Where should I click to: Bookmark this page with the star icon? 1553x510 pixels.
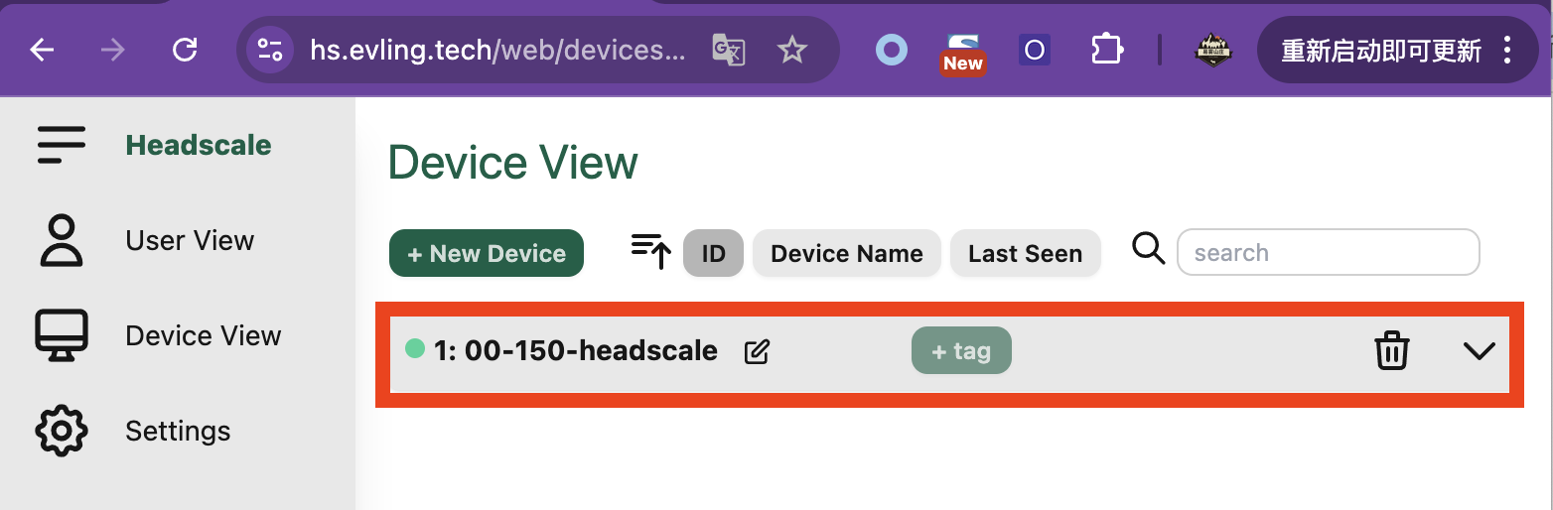pyautogui.click(x=792, y=50)
